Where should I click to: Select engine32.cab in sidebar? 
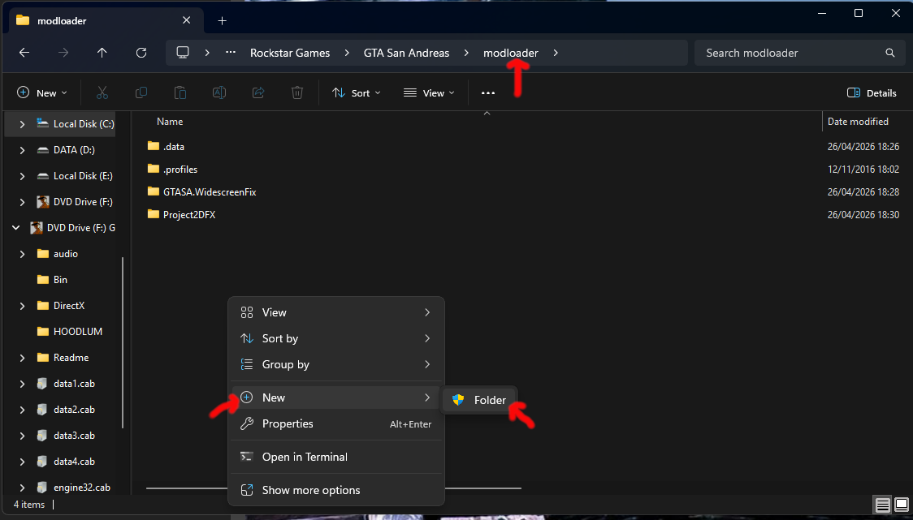tap(73, 488)
